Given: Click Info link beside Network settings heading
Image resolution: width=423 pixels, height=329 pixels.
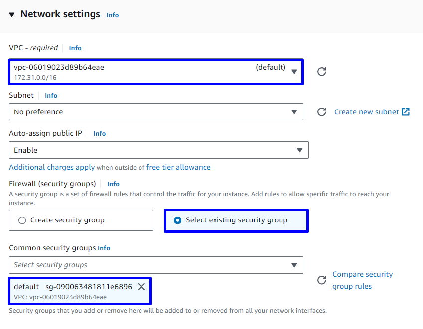Looking at the screenshot, I should 113,15.
